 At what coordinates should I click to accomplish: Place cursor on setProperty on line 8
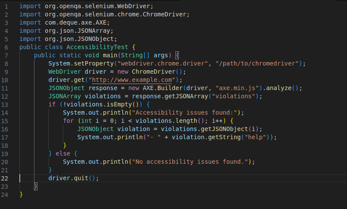pos(93,63)
